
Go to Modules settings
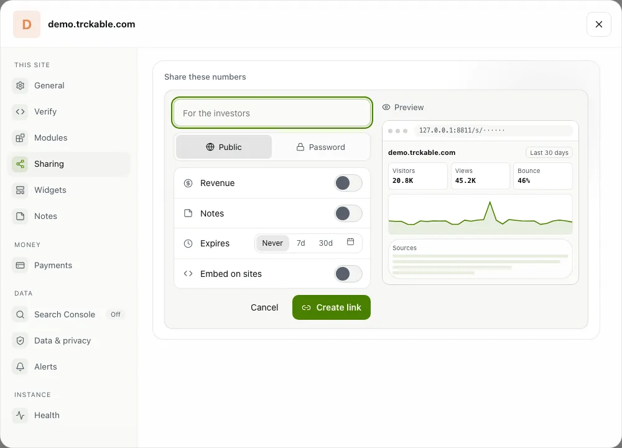69,138
